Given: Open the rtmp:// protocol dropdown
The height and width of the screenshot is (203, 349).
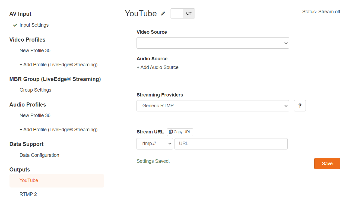Looking at the screenshot, I should click(155, 144).
